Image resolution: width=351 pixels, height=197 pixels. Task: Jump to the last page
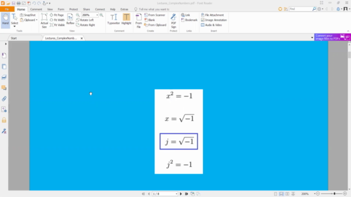[x=186, y=194]
